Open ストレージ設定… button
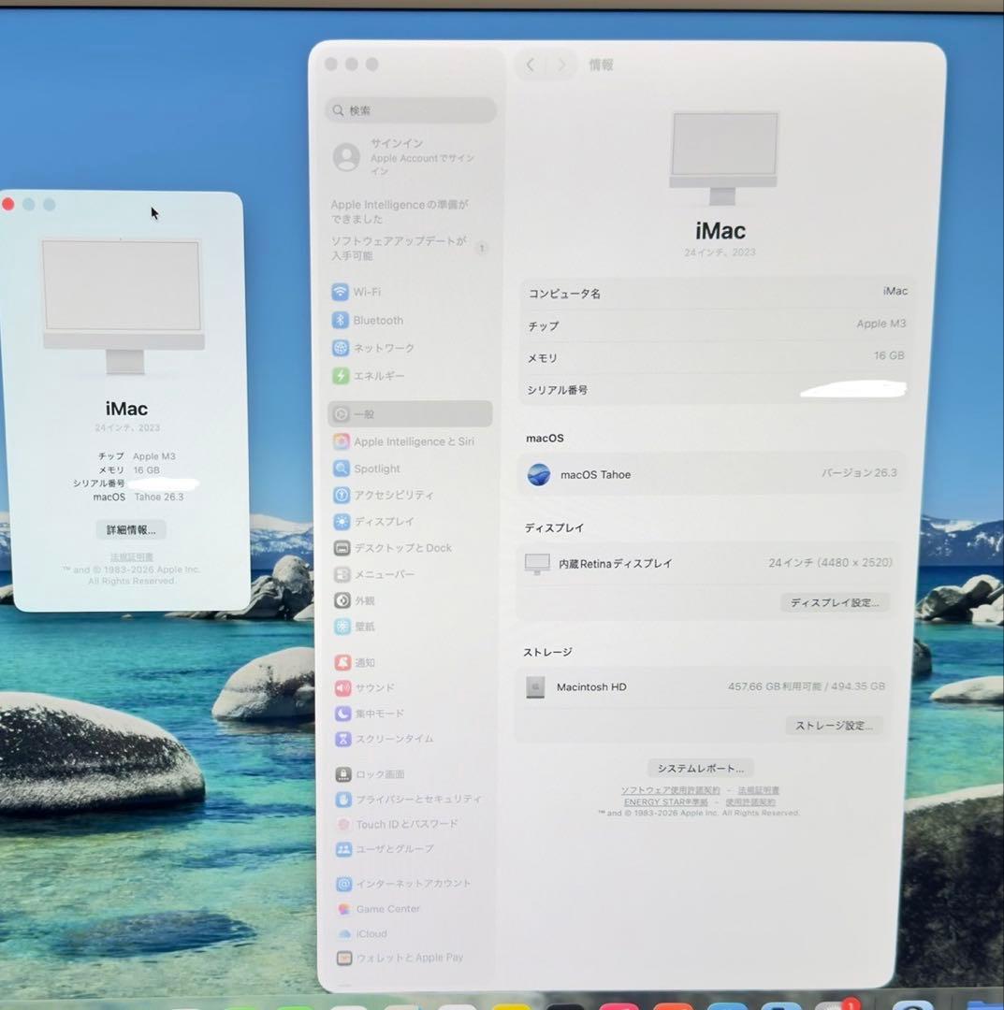 [834, 726]
